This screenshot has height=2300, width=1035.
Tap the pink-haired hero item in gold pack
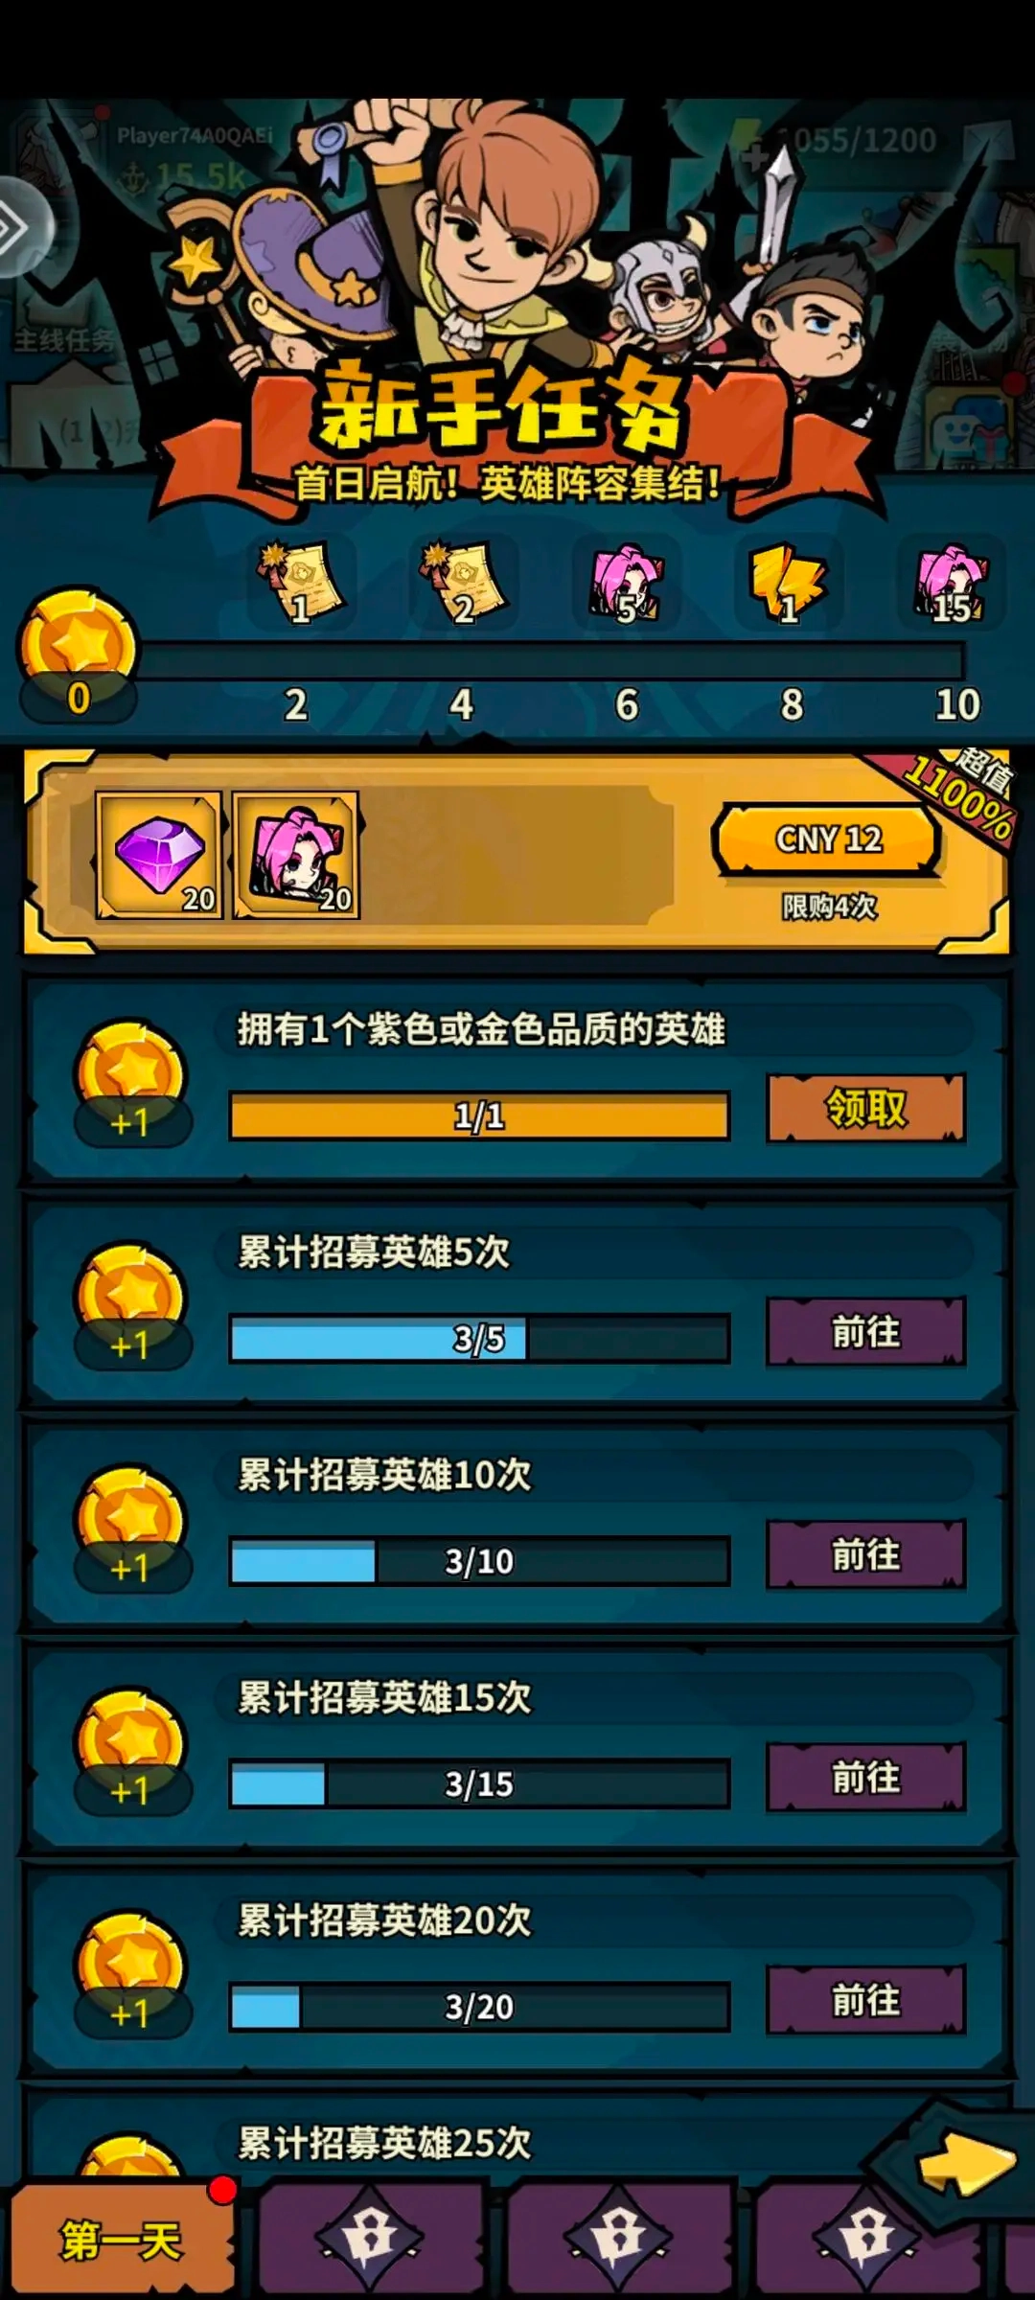(x=296, y=856)
